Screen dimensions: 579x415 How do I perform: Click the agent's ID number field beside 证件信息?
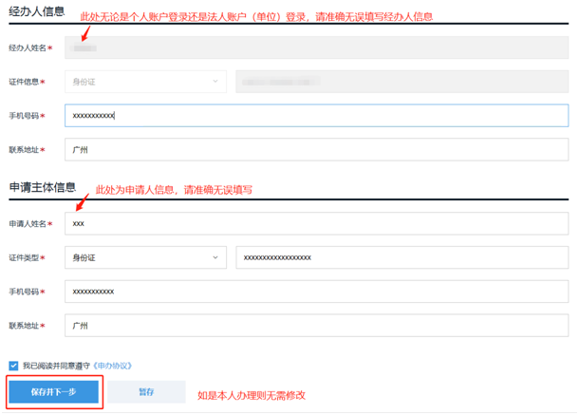(x=402, y=82)
